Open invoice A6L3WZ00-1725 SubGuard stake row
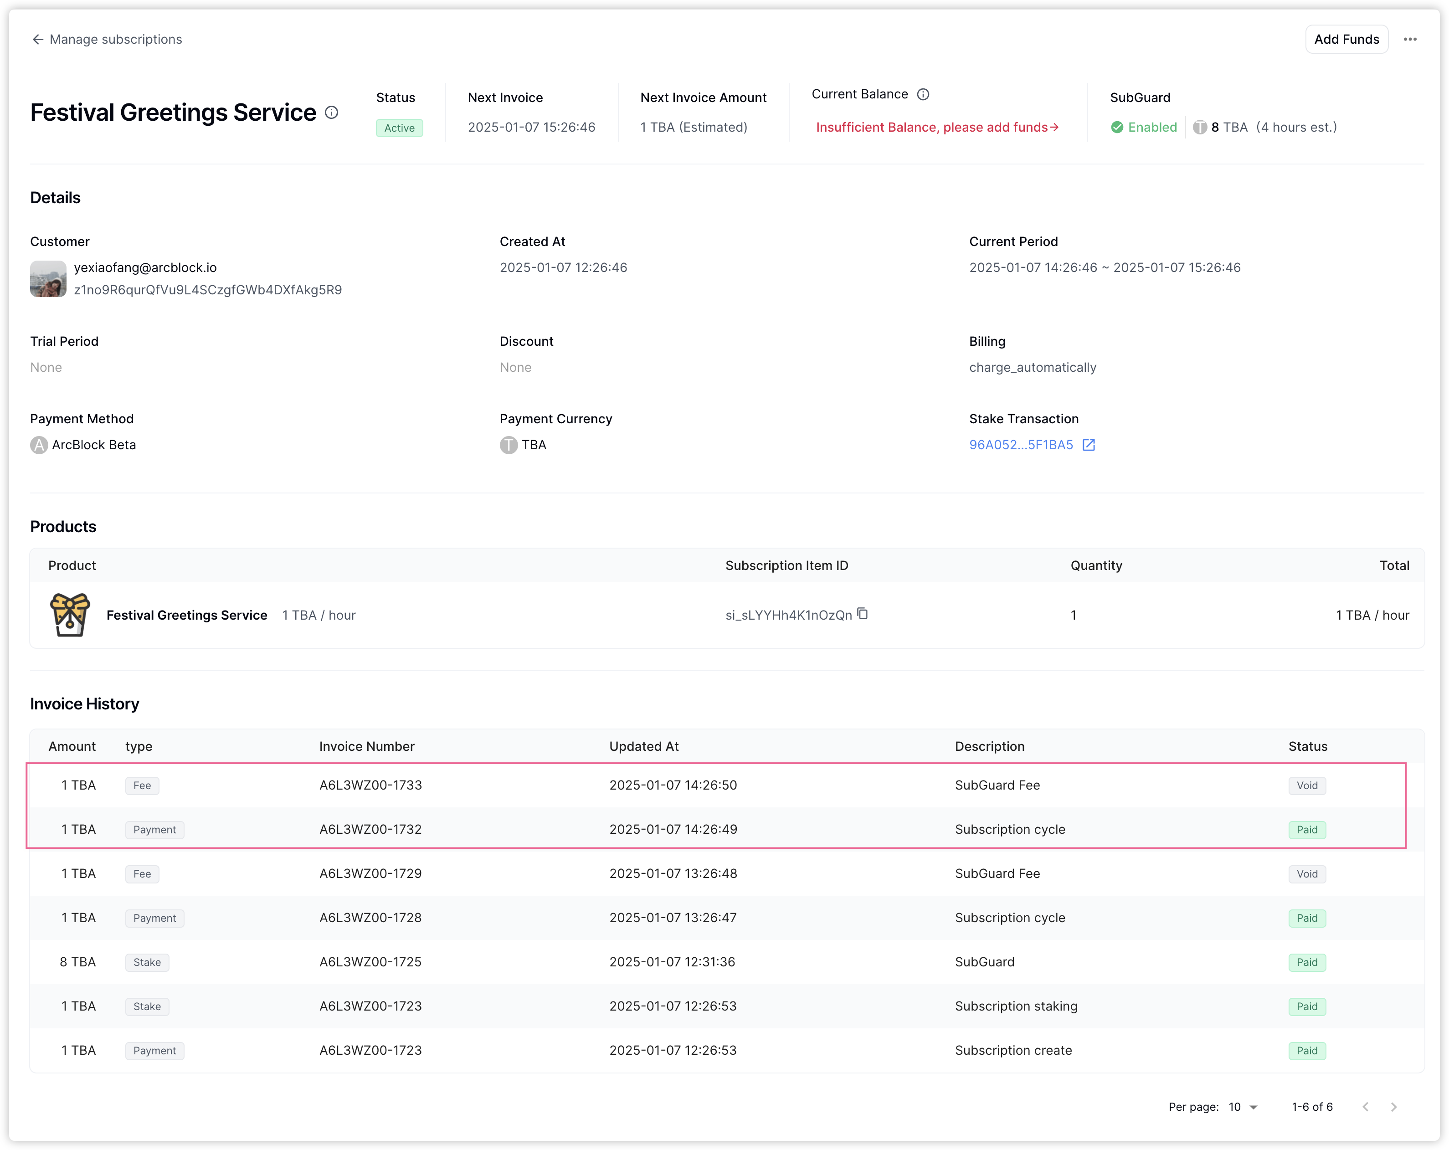1449x1150 pixels. [370, 962]
